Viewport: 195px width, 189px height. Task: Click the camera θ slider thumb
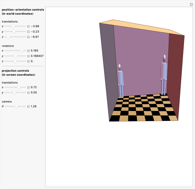(16, 106)
